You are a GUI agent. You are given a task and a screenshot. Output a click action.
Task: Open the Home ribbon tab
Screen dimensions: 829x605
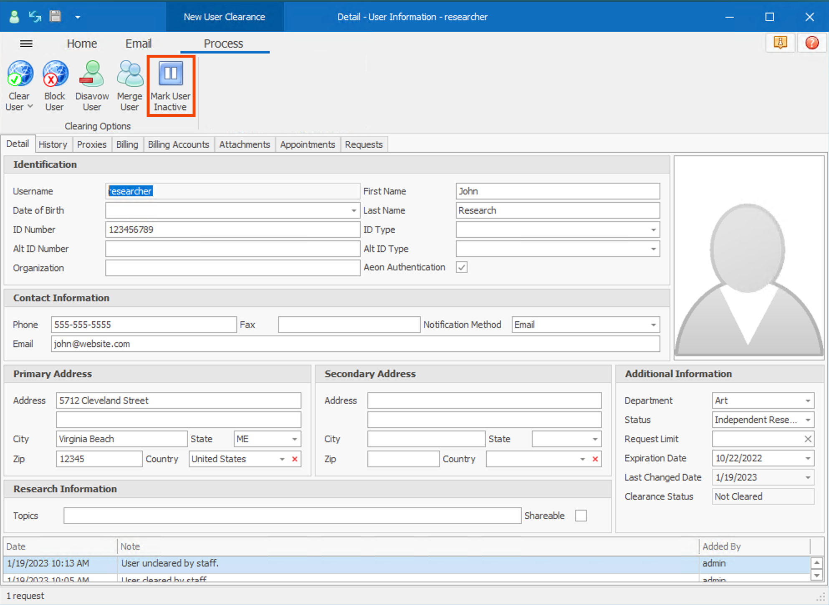coord(82,43)
